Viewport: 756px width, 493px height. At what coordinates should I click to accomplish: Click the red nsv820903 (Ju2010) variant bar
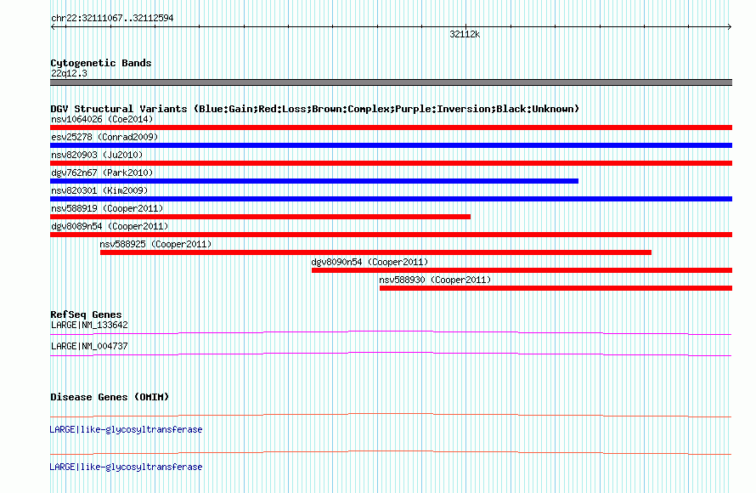click(x=391, y=163)
